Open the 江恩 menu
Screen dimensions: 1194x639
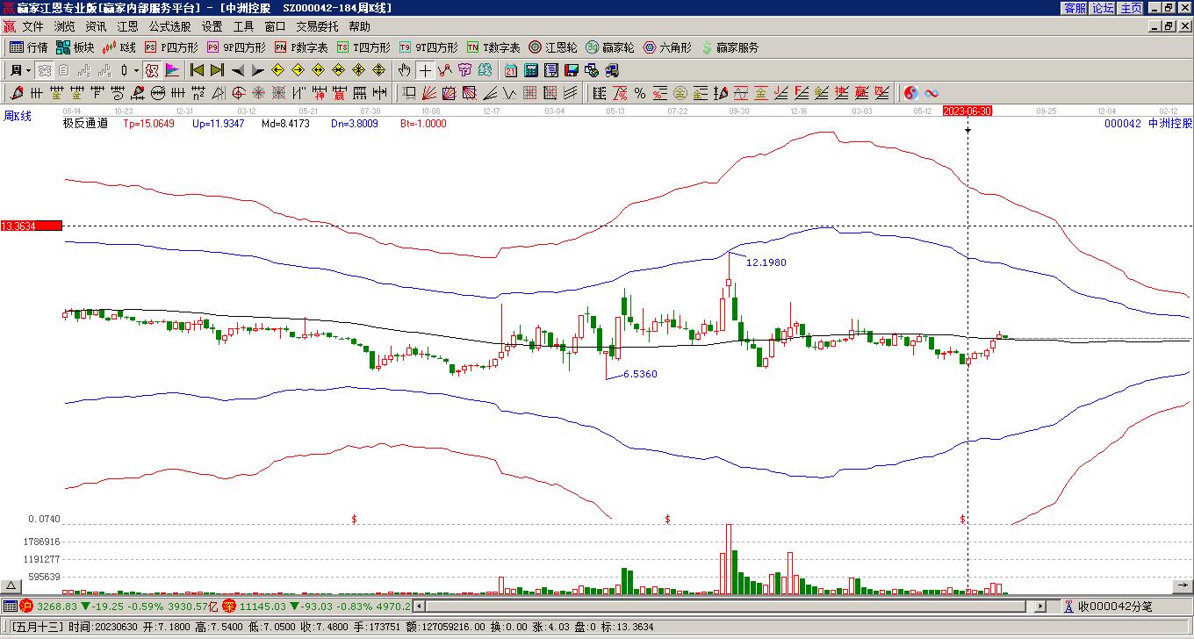pyautogui.click(x=127, y=26)
